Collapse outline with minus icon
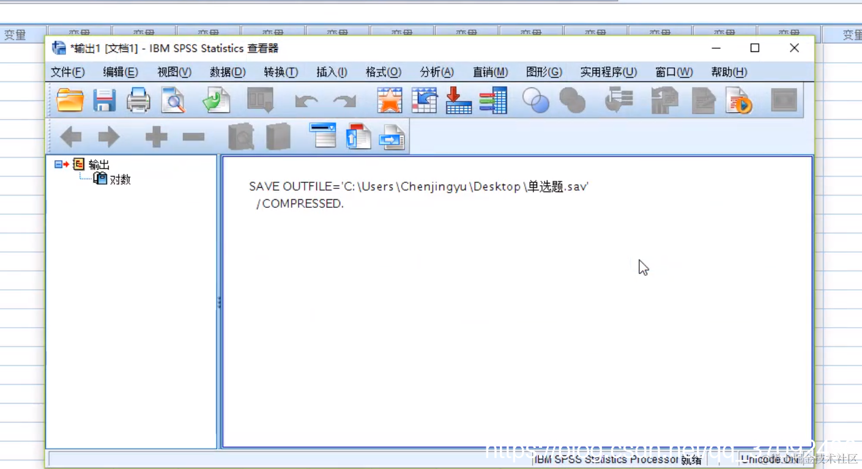 (193, 137)
